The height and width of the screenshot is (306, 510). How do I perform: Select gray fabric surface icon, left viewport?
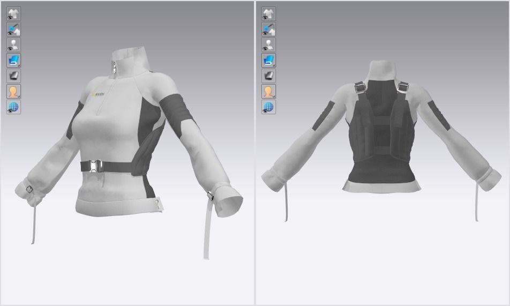click(14, 76)
